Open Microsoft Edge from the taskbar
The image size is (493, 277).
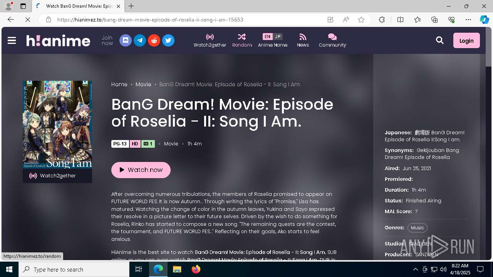158,269
